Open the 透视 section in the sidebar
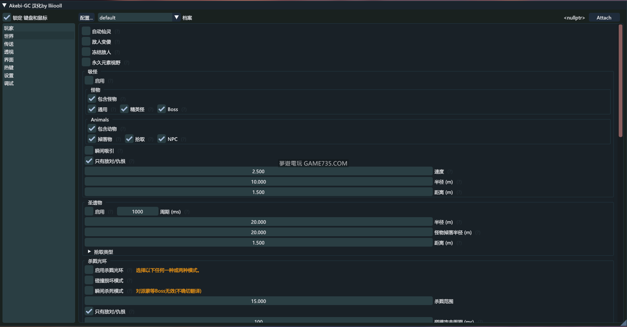Screen dimensions: 627x327 pyautogui.click(x=9, y=52)
